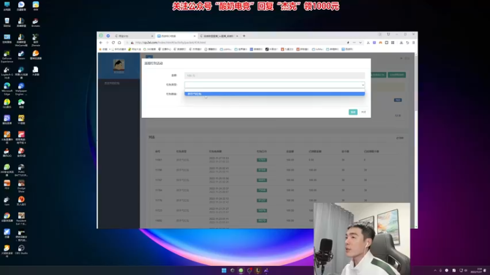Select the highlighted dropdown option

click(x=274, y=94)
